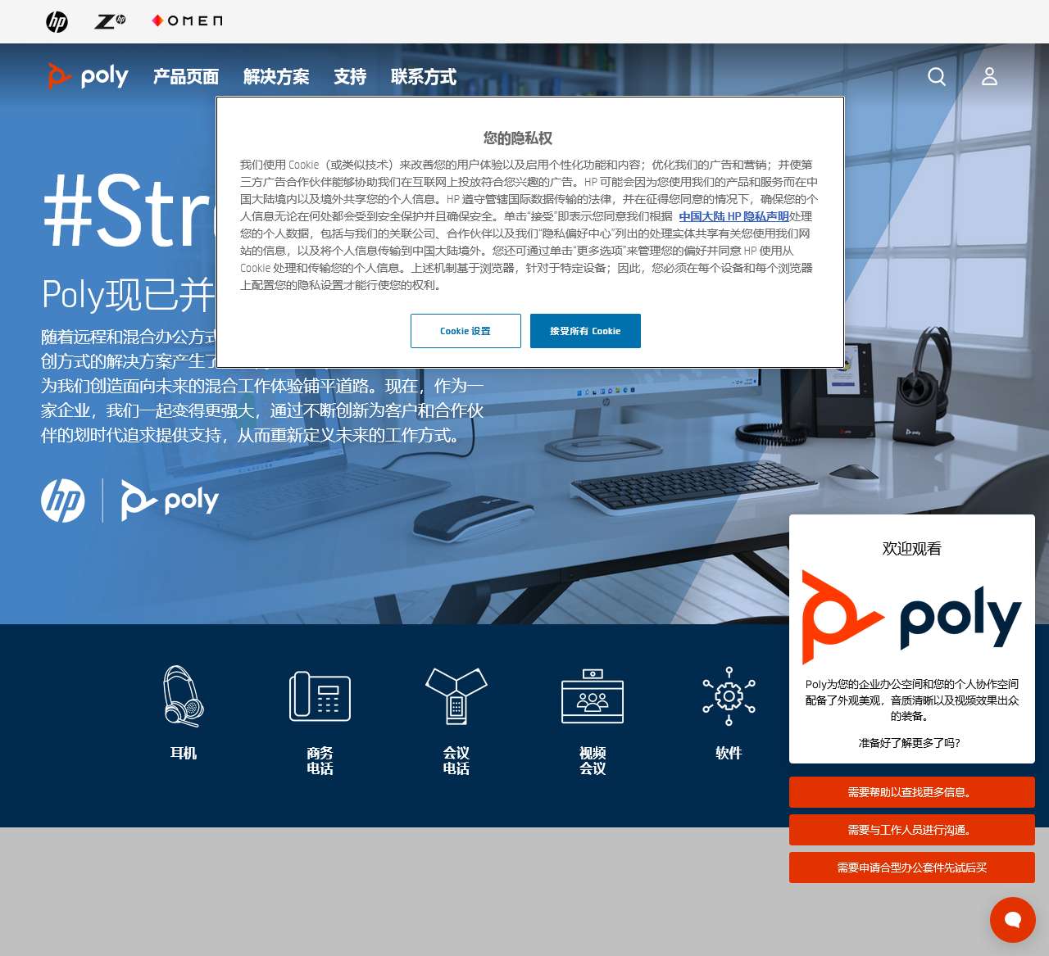Click the 会议电话 category label
The height and width of the screenshot is (956, 1049).
456,760
